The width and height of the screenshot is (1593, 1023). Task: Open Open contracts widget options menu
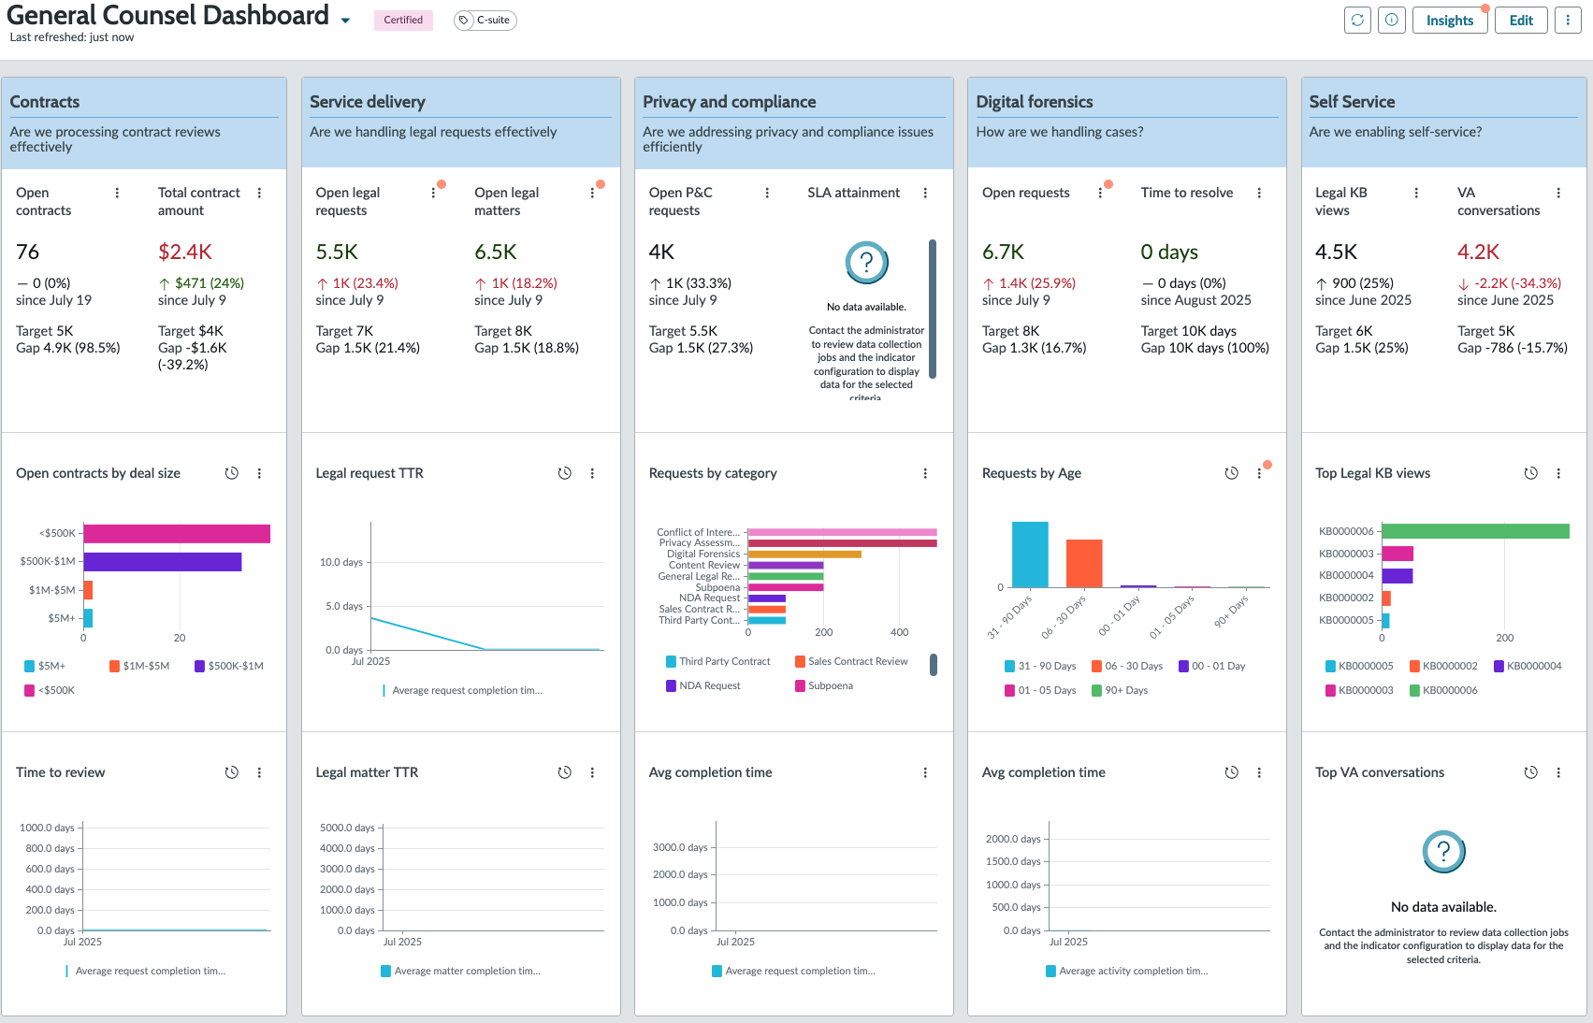(117, 193)
